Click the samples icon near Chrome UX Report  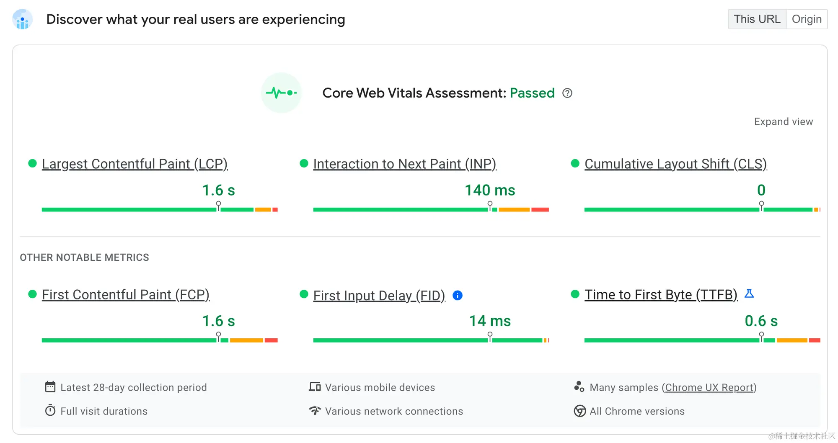tap(579, 387)
